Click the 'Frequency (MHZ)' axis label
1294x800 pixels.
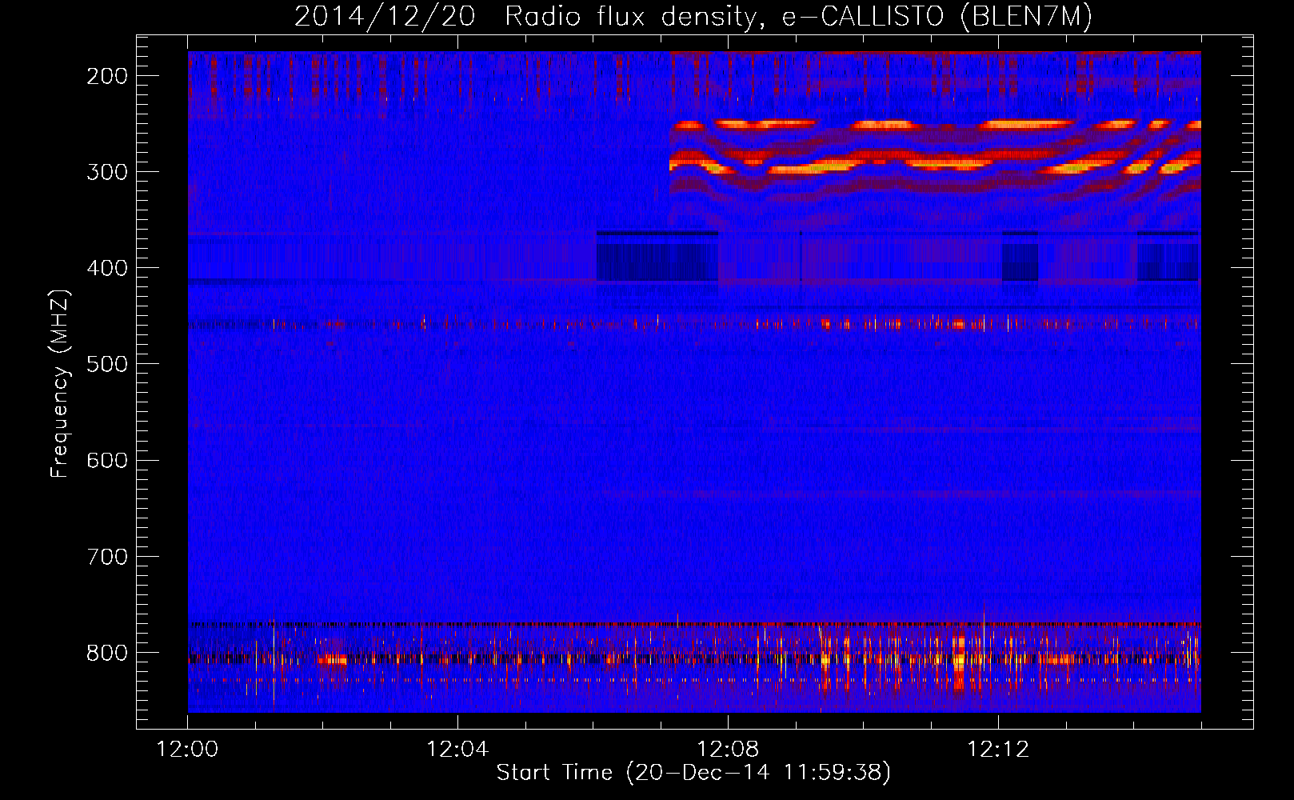coord(60,383)
